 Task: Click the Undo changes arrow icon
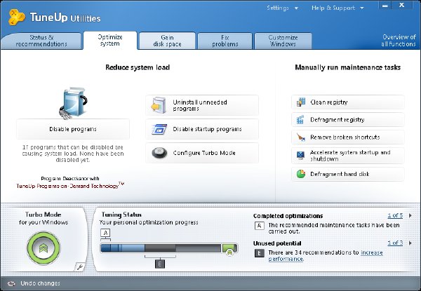[11, 283]
